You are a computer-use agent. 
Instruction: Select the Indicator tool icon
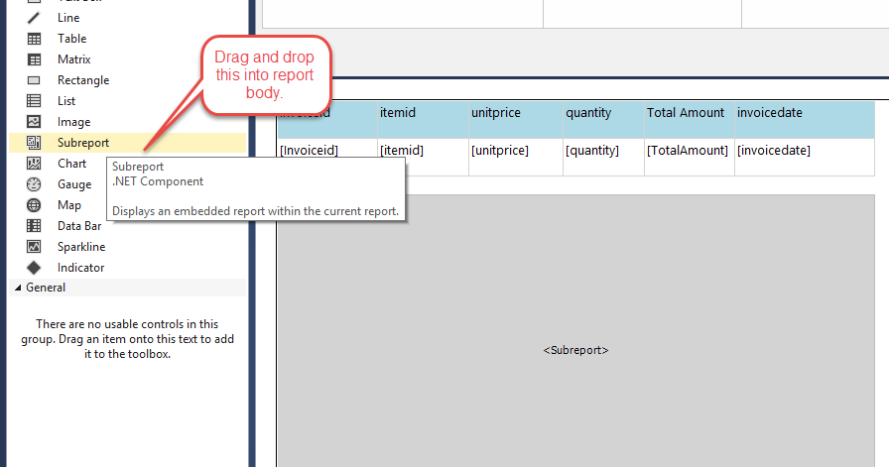click(34, 268)
